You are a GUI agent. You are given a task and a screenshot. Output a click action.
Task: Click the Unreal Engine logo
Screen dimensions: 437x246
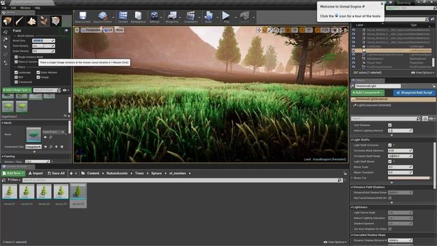[x=3, y=3]
